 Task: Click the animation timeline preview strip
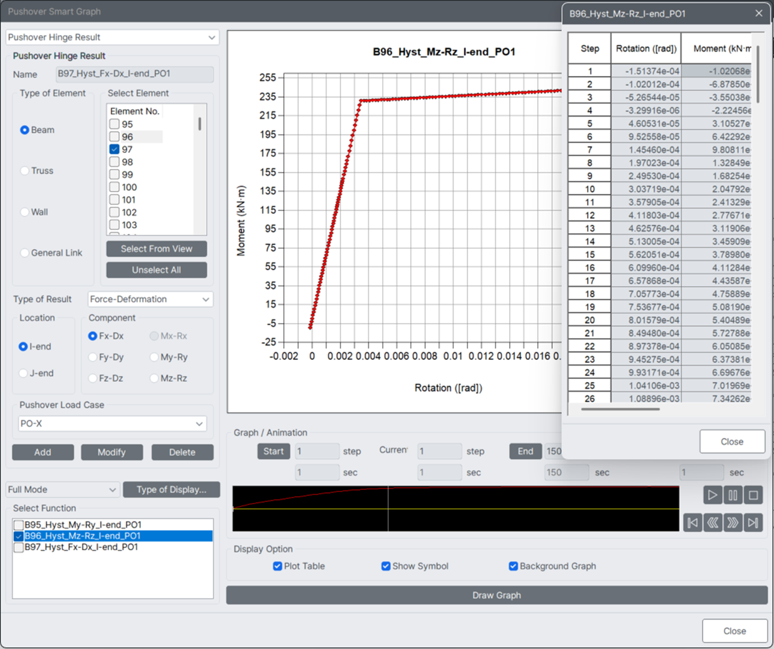pos(456,508)
